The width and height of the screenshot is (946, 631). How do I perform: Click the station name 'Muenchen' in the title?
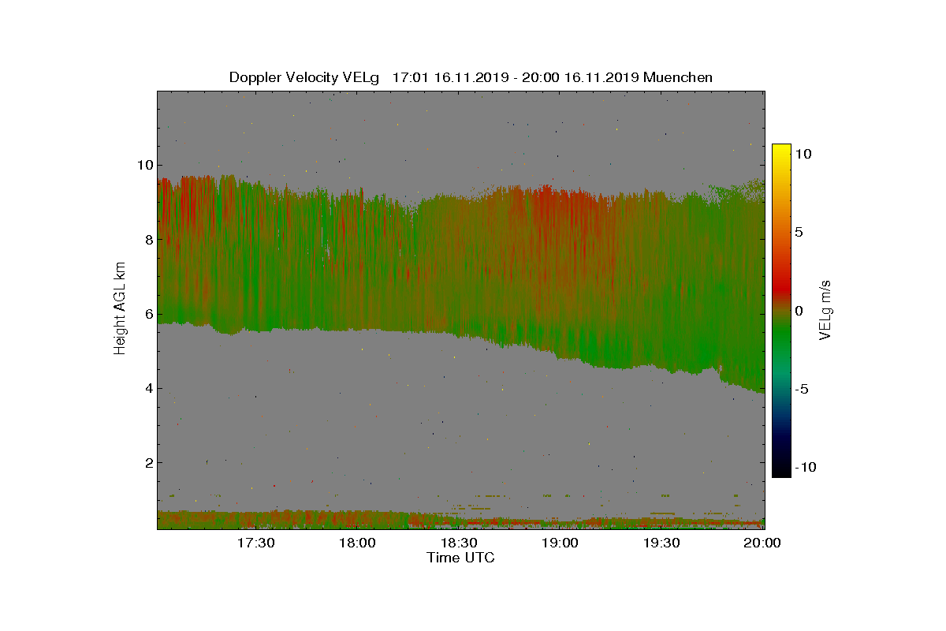pos(678,77)
